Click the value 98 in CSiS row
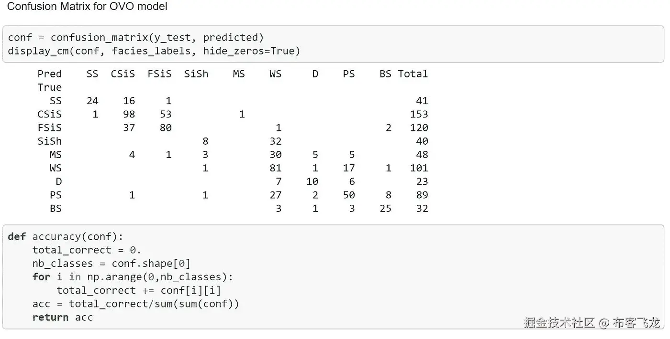The height and width of the screenshot is (339, 670). click(129, 114)
